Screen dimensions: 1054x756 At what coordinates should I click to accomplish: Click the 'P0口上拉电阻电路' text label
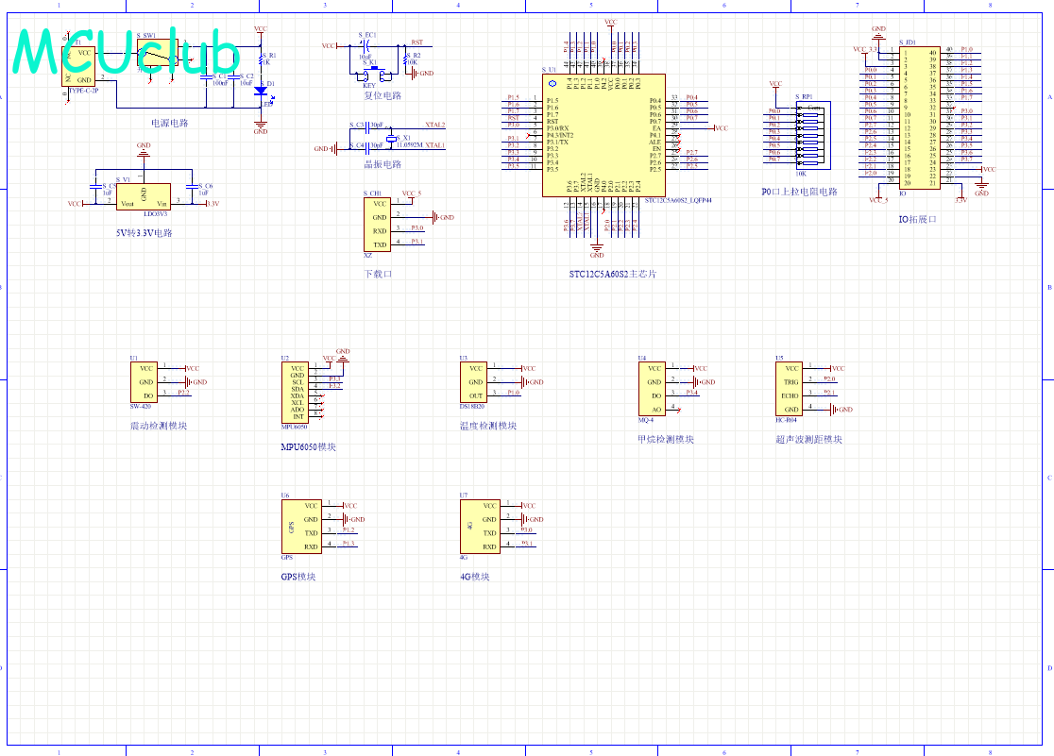click(799, 192)
